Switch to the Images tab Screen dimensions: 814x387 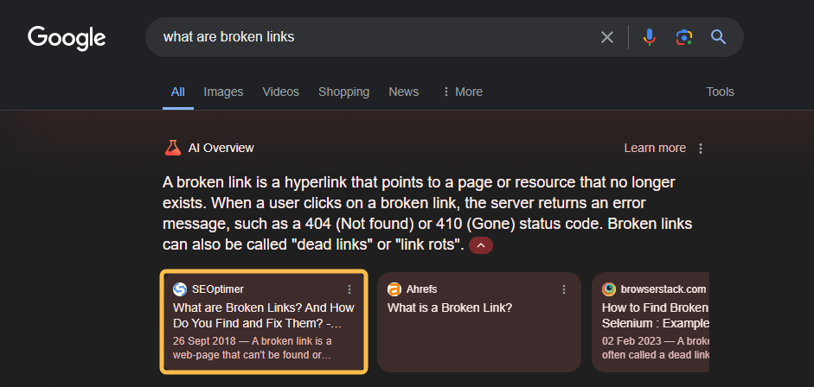[223, 92]
